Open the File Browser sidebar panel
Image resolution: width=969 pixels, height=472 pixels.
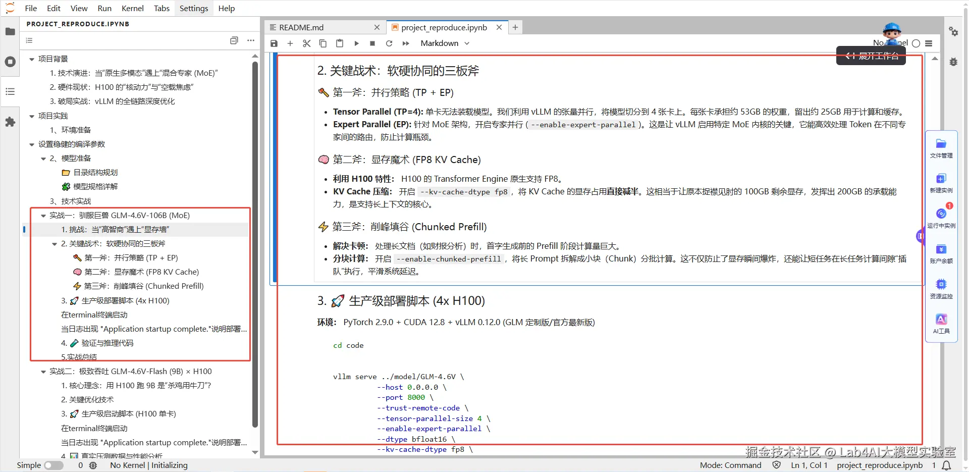pos(10,31)
